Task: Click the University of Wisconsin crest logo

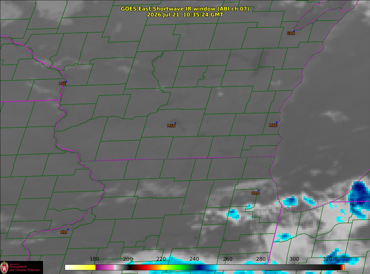Action: [4, 267]
